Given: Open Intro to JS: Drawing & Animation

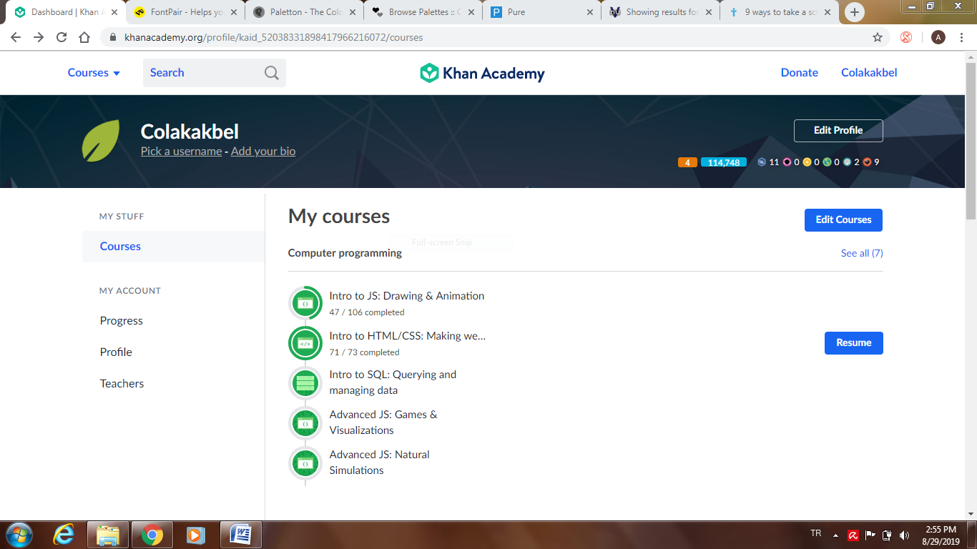Looking at the screenshot, I should pos(407,296).
